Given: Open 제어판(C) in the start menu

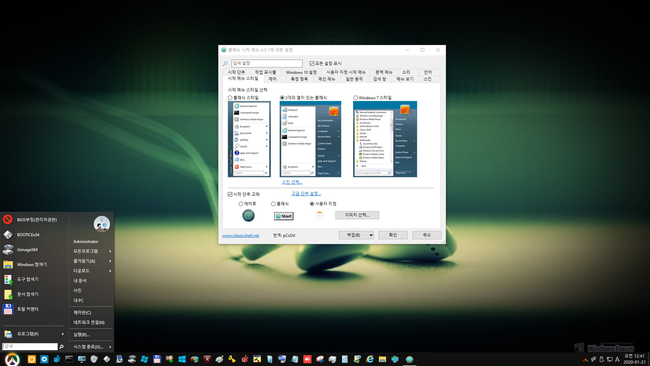Looking at the screenshot, I should click(91, 312).
